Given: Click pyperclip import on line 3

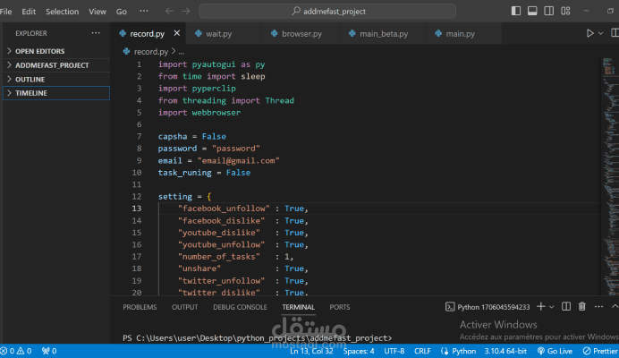Looking at the screenshot, I should pyautogui.click(x=214, y=88).
